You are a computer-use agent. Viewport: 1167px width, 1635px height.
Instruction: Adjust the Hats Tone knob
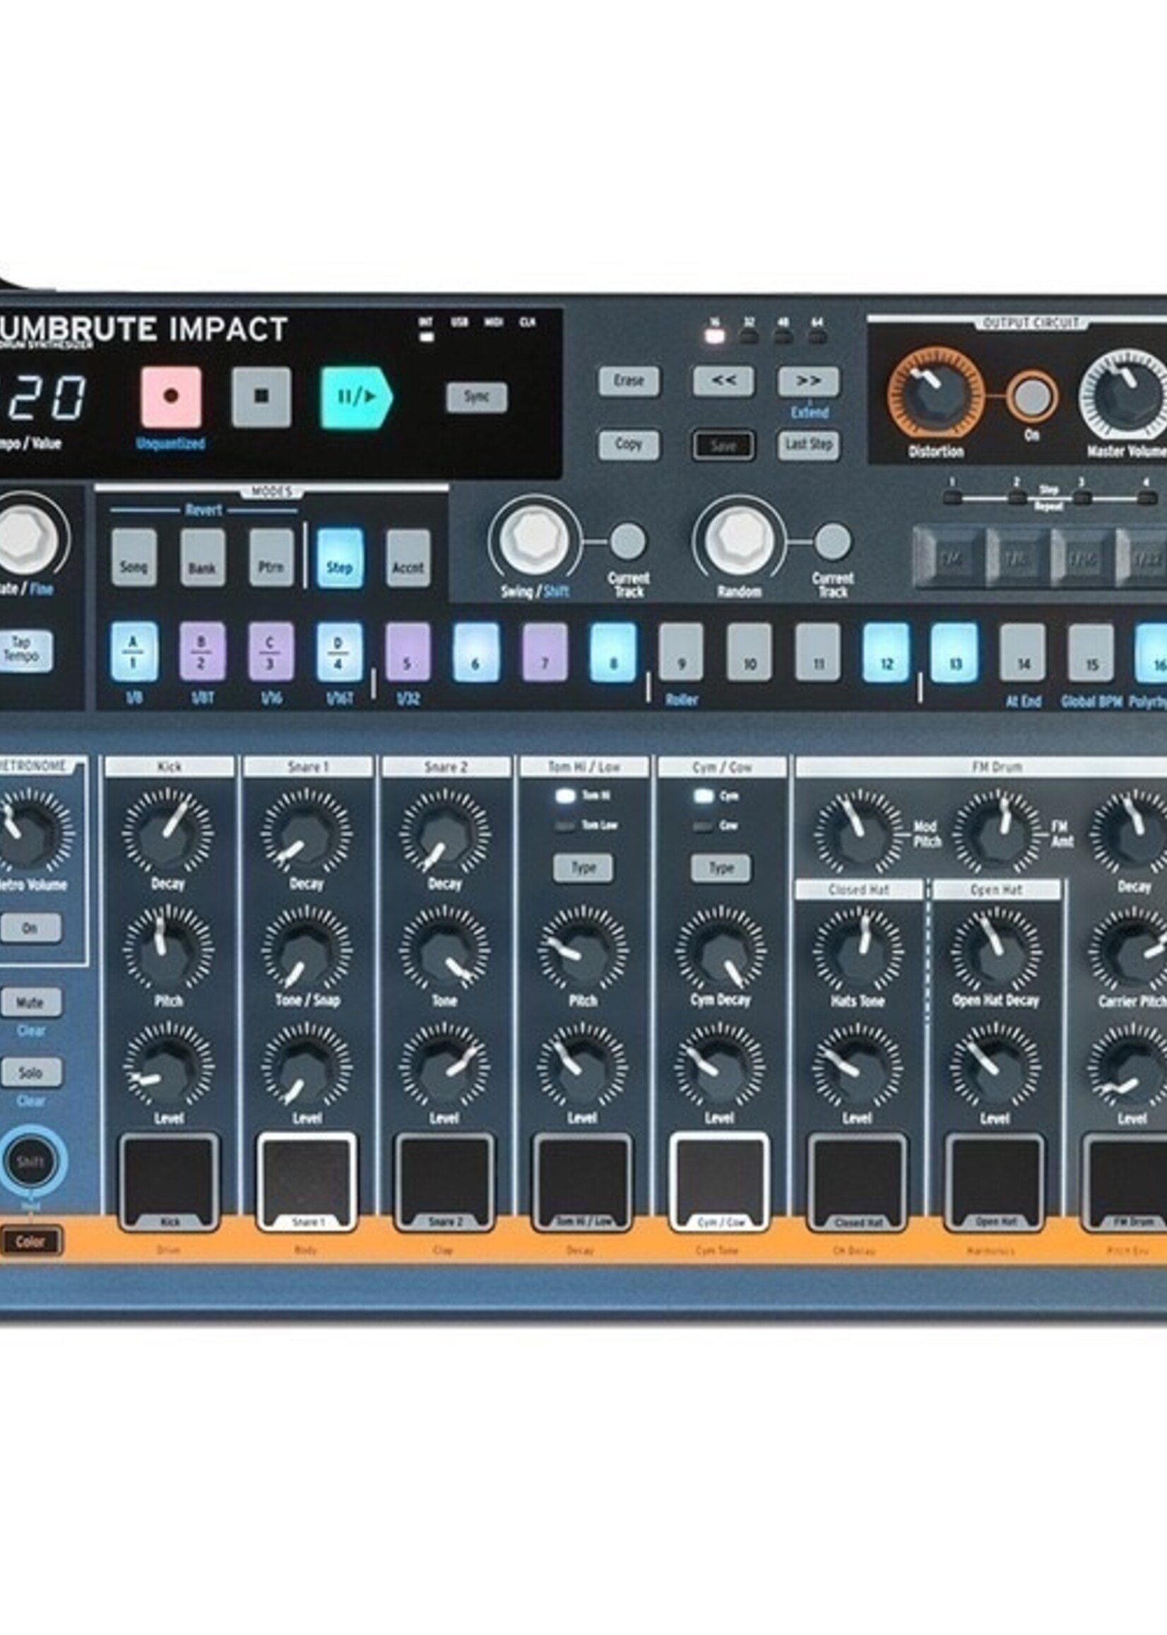[x=858, y=950]
